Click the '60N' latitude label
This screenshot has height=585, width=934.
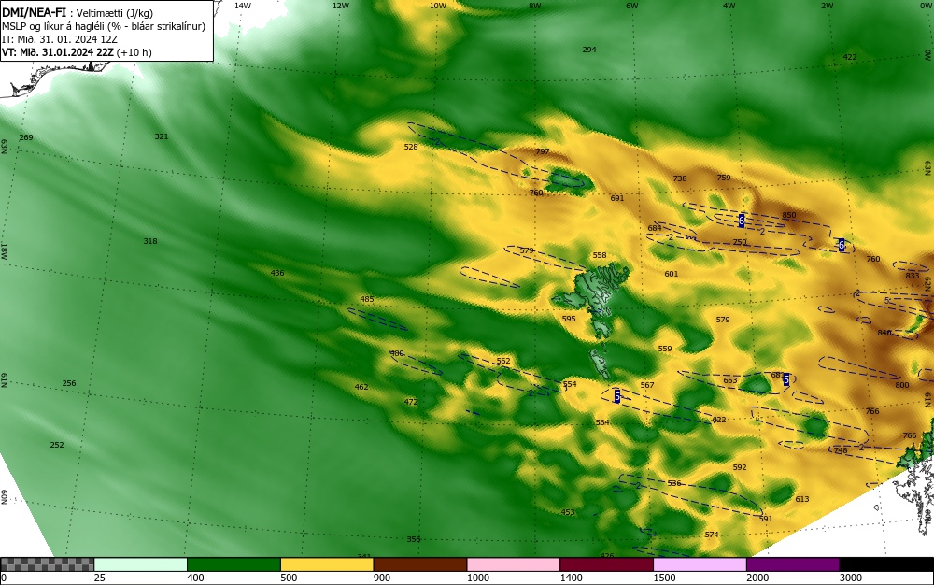coord(4,497)
